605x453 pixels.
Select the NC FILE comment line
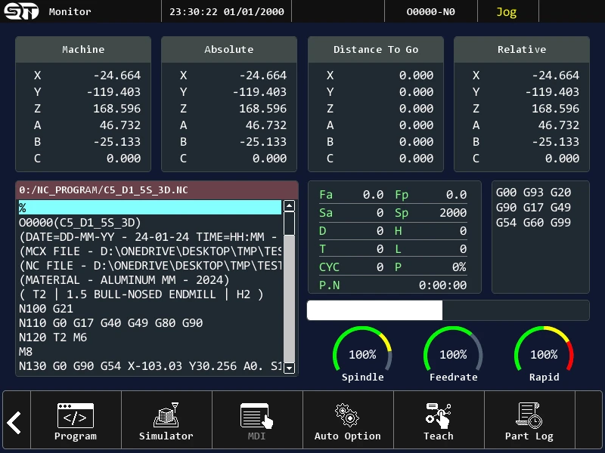[150, 266]
